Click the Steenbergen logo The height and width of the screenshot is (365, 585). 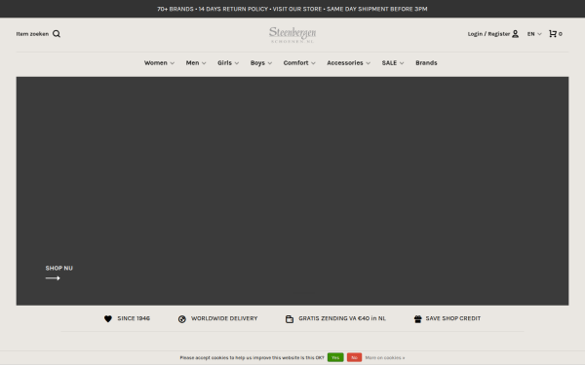click(x=292, y=35)
